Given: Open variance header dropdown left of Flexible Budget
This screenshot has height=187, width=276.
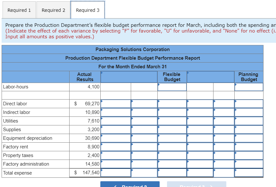Looking at the screenshot, I should 129,77.
